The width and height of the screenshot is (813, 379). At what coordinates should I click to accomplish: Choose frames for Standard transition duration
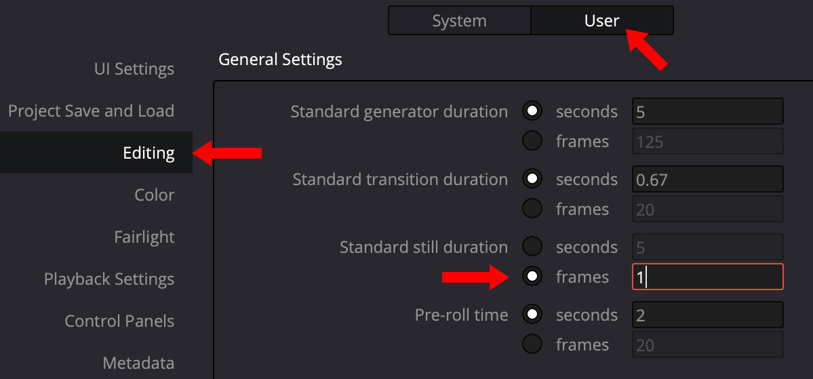click(x=532, y=209)
